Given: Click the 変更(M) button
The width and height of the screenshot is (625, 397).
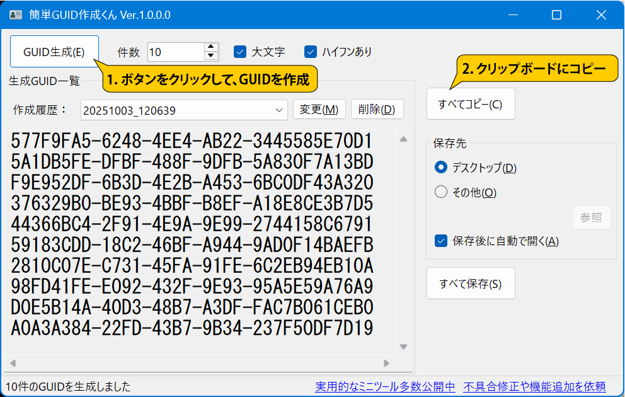Looking at the screenshot, I should click(319, 109).
